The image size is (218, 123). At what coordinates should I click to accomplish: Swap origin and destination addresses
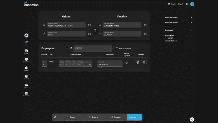(x=95, y=30)
